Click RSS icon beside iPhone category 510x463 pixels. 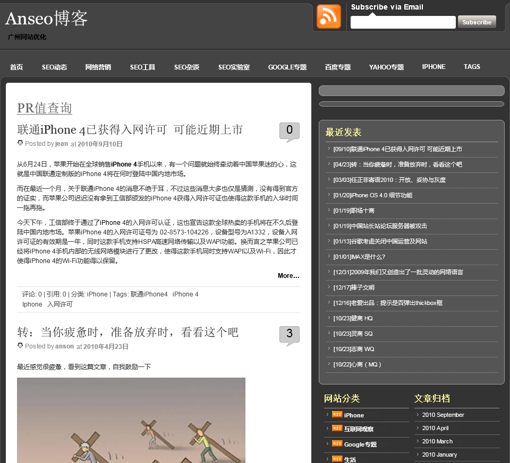pos(337,414)
